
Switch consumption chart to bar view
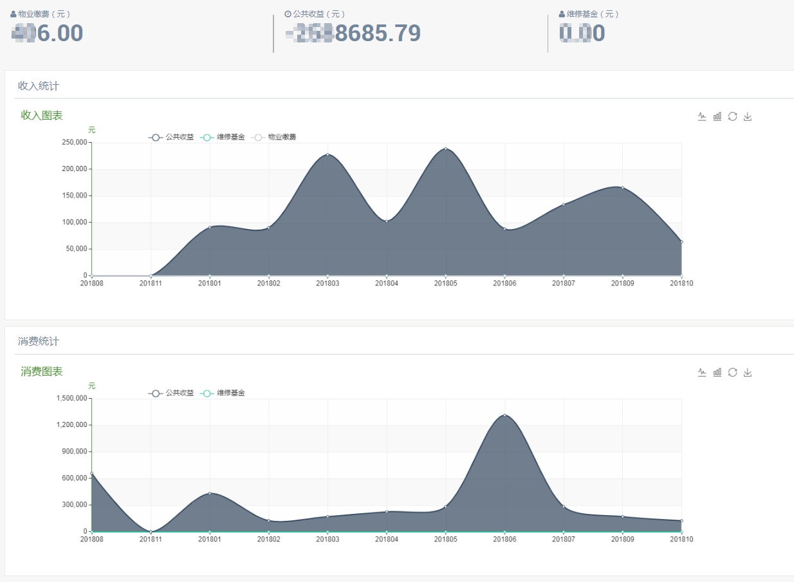click(717, 372)
